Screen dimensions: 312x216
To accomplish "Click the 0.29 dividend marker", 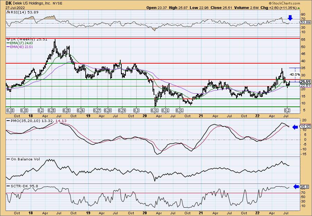I will [122, 110].
